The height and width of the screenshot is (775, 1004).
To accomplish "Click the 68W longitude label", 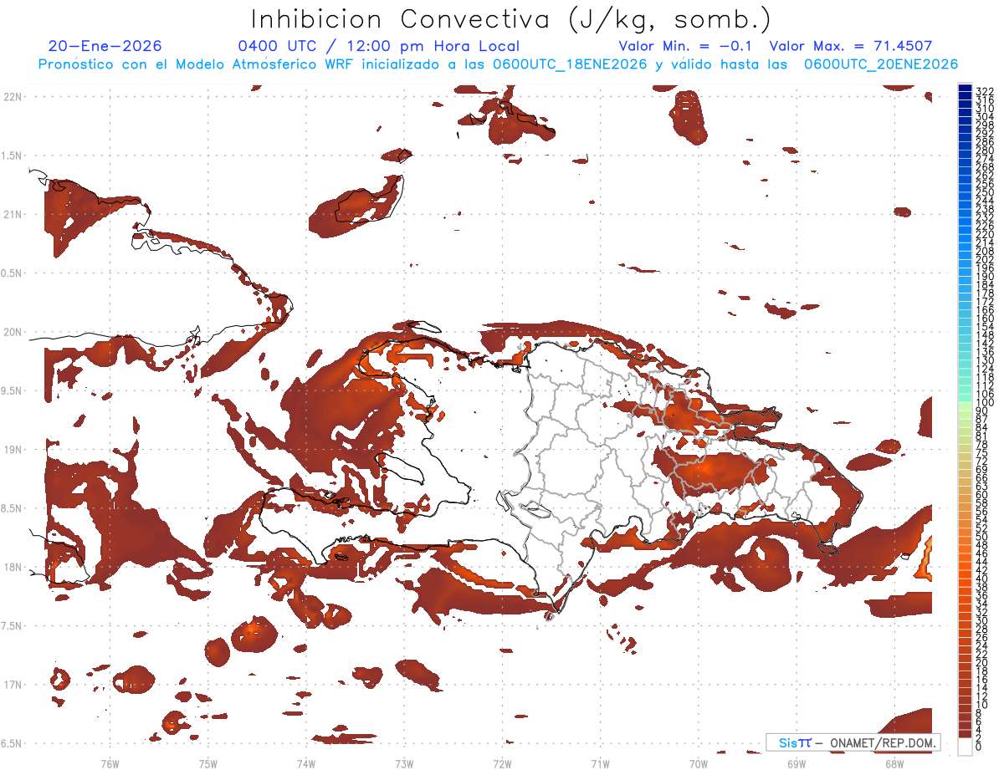I will [894, 763].
